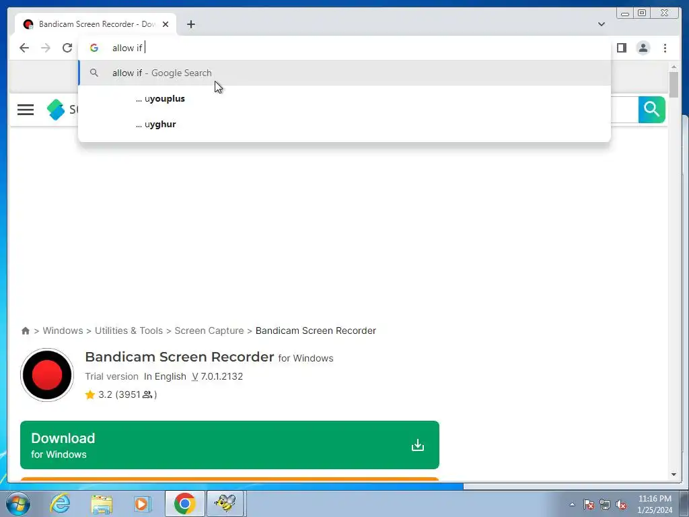Click the page scrollbar down arrow
The height and width of the screenshot is (517, 689).
pyautogui.click(x=674, y=475)
